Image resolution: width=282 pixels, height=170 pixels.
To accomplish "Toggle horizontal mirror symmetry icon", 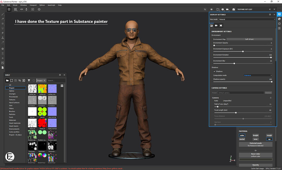I will pyautogui.click(x=22, y=9).
